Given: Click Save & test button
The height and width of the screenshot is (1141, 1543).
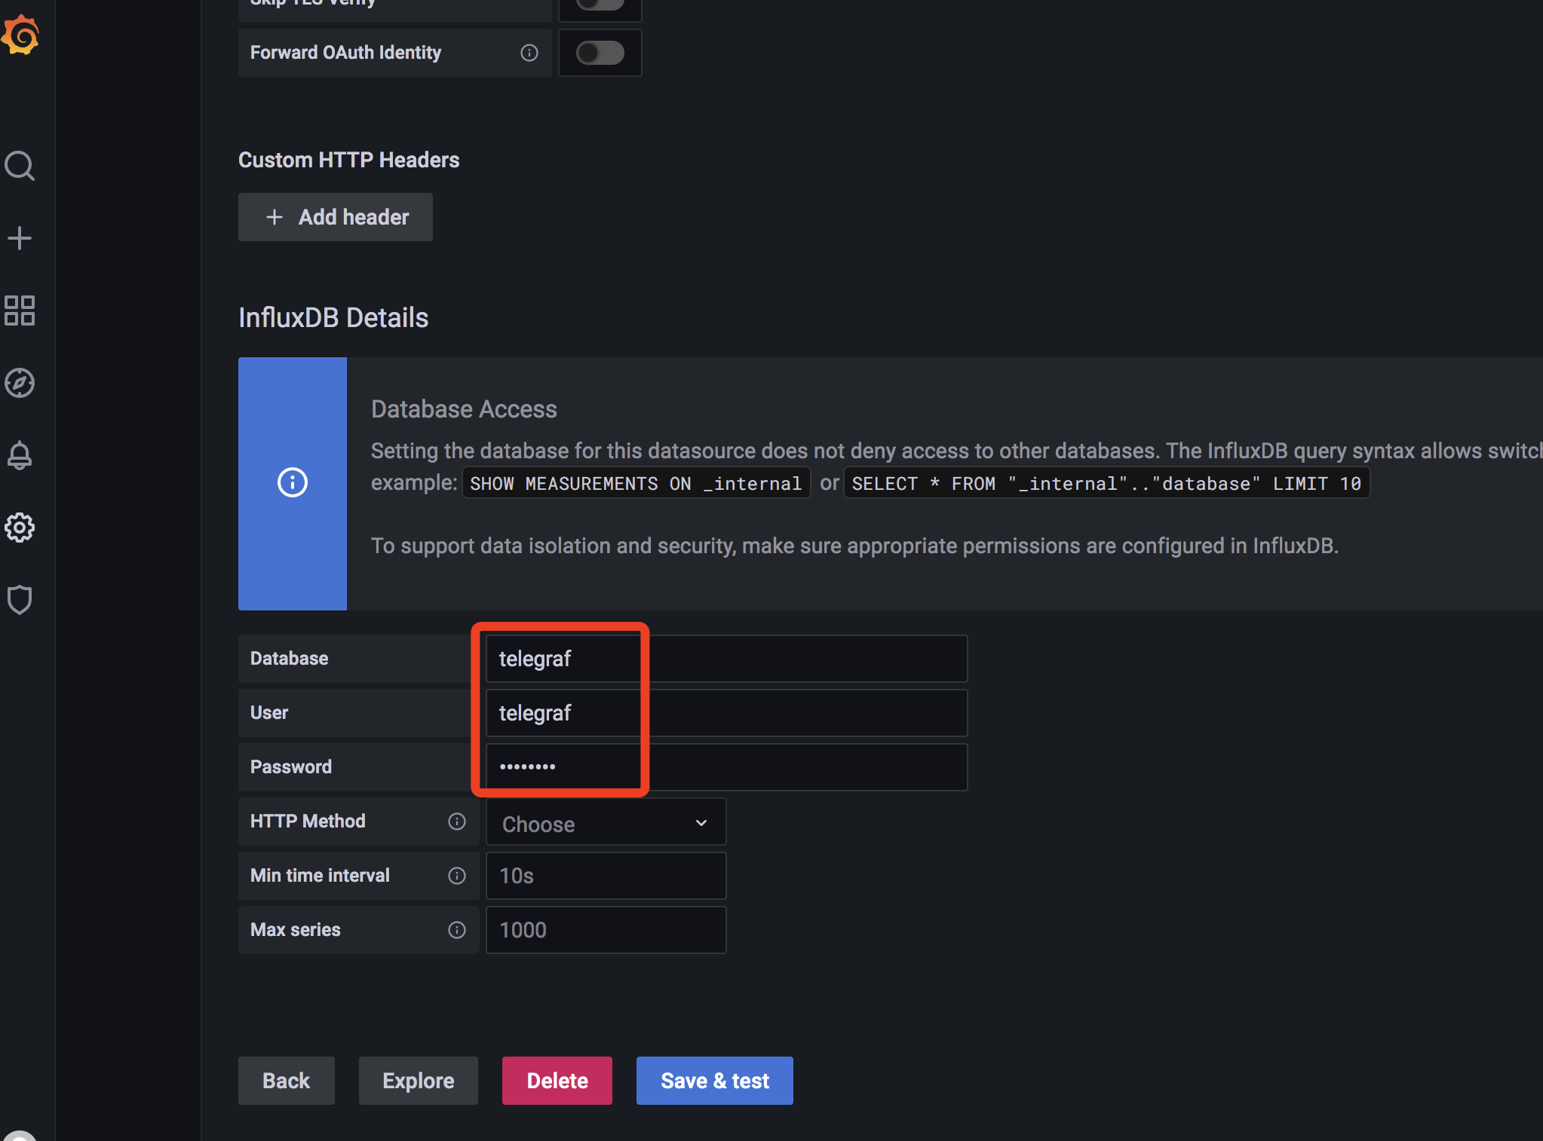Looking at the screenshot, I should coord(715,1081).
